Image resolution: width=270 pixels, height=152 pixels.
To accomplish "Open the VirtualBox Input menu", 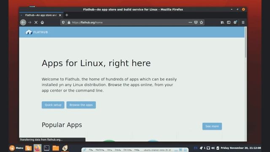I will pyautogui.click(x=118, y=150).
